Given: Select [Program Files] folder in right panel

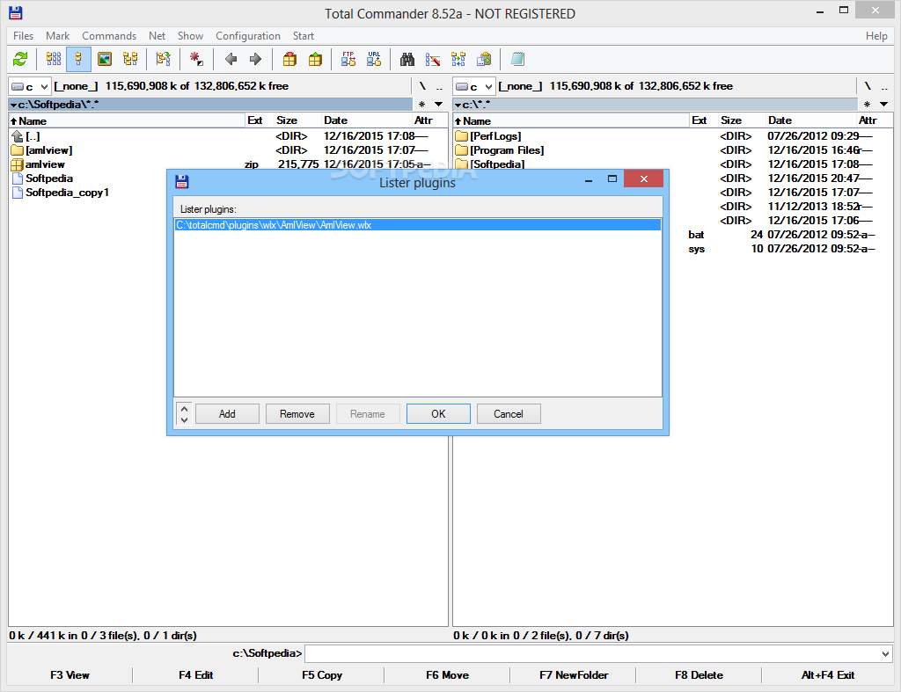Looking at the screenshot, I should point(507,150).
